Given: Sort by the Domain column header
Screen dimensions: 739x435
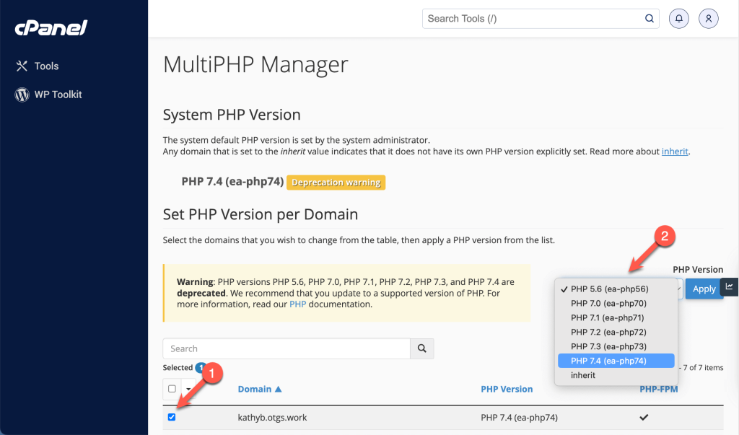Looking at the screenshot, I should coord(258,389).
